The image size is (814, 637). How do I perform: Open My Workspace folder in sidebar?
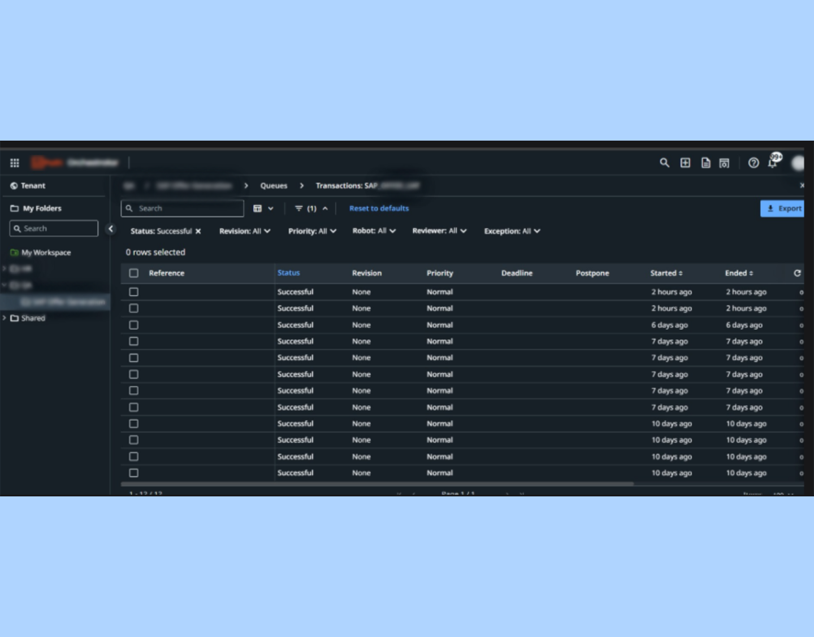[x=46, y=252]
